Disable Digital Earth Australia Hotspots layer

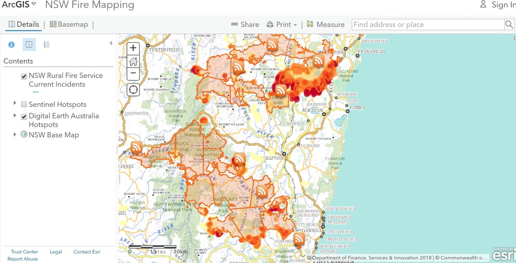click(24, 117)
